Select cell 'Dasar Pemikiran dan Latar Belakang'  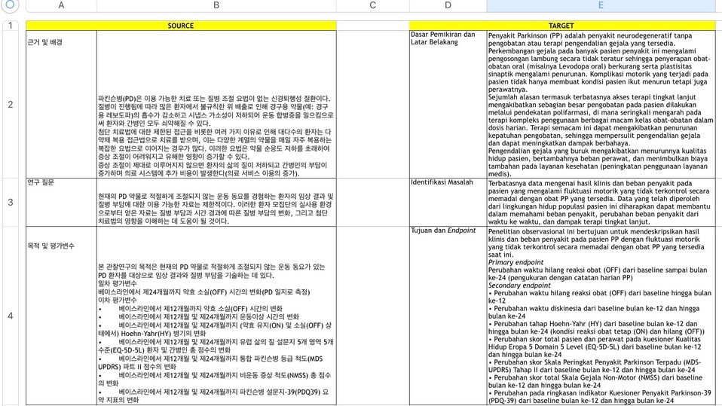(x=448, y=105)
